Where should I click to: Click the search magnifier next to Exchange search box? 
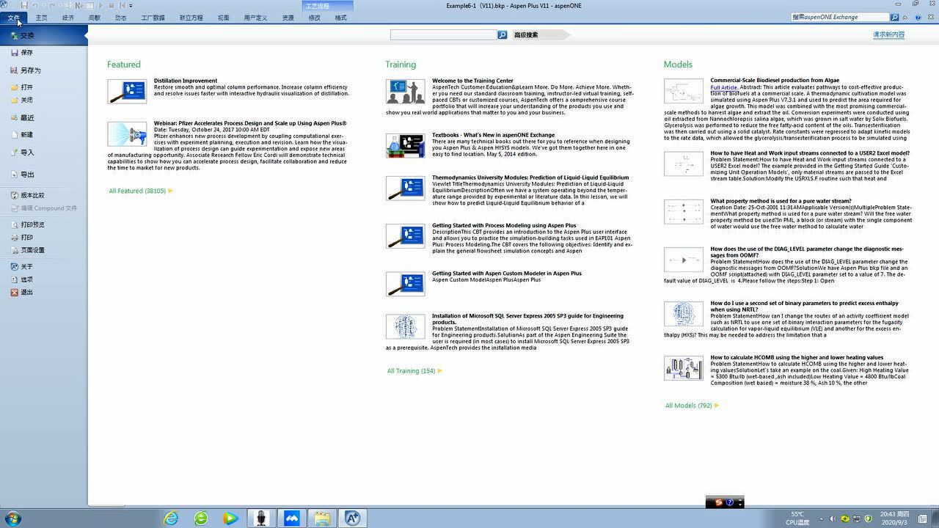[x=894, y=17]
